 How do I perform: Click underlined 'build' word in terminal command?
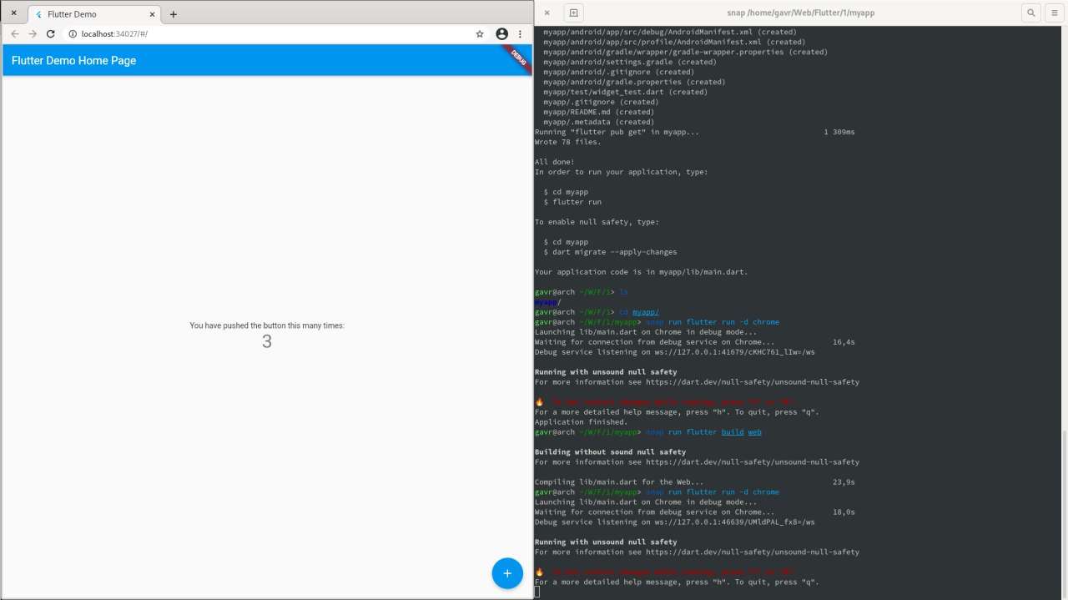tap(732, 432)
